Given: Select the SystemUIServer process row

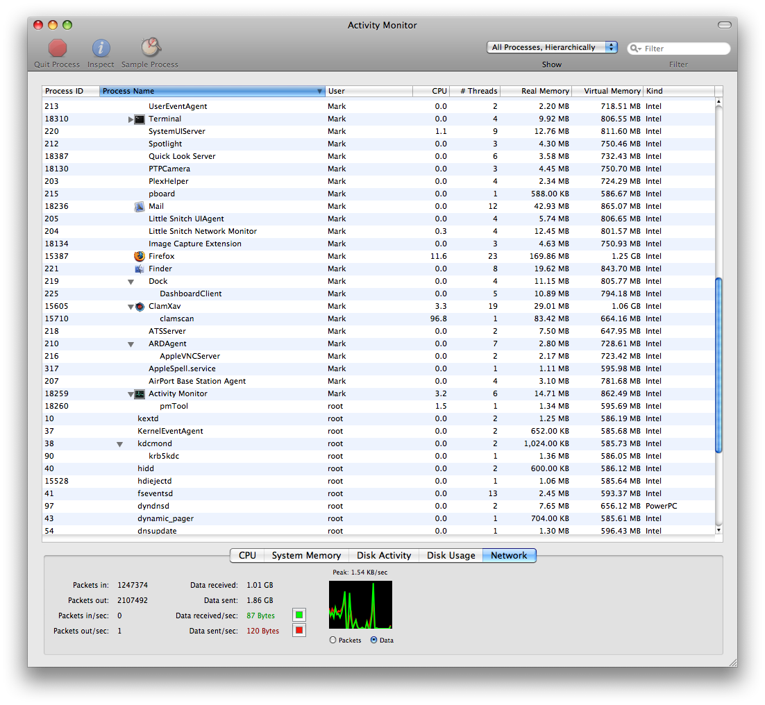Looking at the screenshot, I should (x=378, y=132).
